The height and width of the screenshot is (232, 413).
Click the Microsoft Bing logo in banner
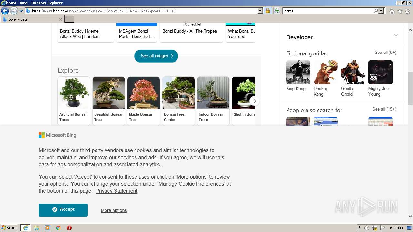point(57,135)
